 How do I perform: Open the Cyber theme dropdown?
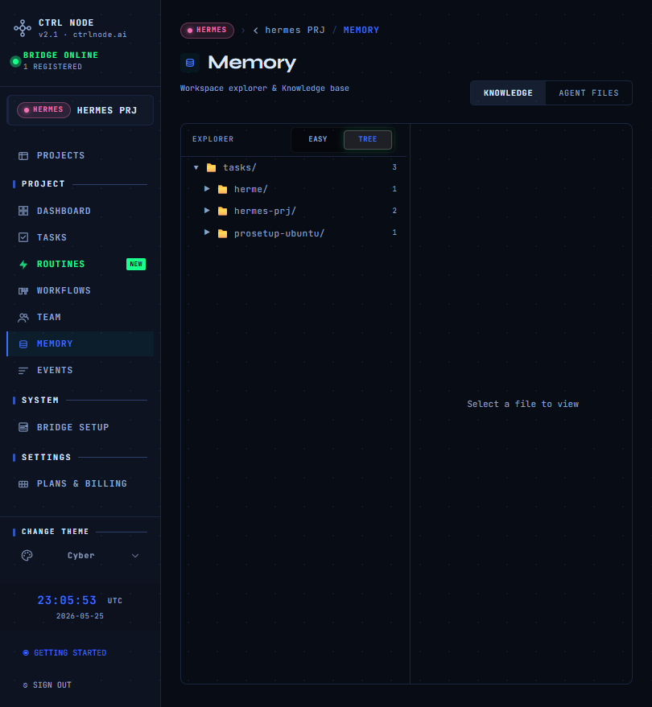point(80,556)
